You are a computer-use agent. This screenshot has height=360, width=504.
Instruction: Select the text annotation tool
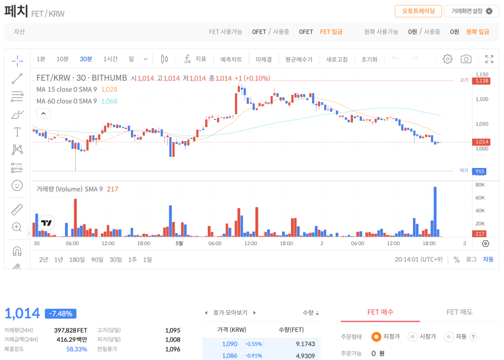[x=17, y=132]
